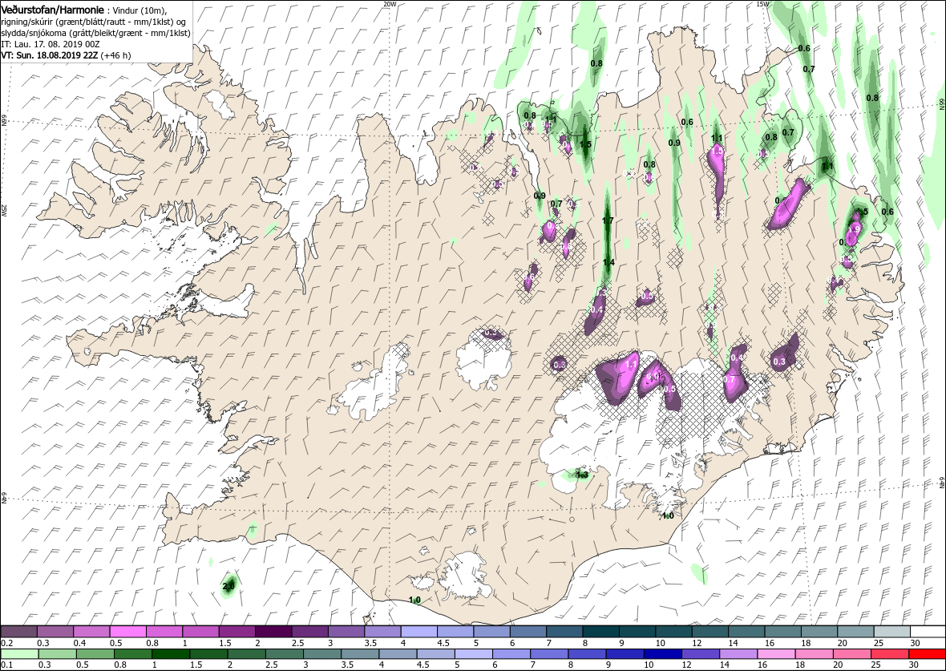Select the light pink swatch starting at 16 in the lower legend

[x=776, y=655]
